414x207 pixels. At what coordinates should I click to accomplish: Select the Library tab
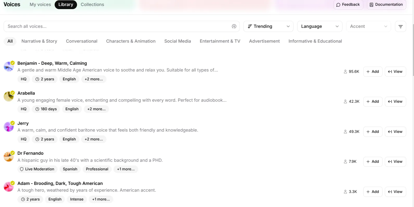pos(66,4)
